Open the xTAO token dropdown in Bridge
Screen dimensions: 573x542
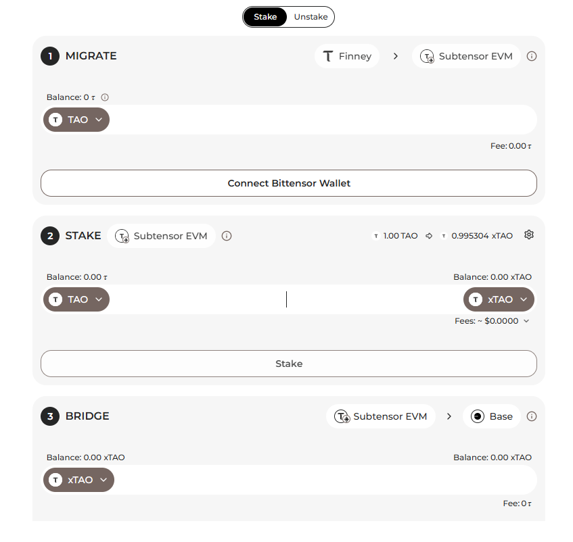(79, 480)
